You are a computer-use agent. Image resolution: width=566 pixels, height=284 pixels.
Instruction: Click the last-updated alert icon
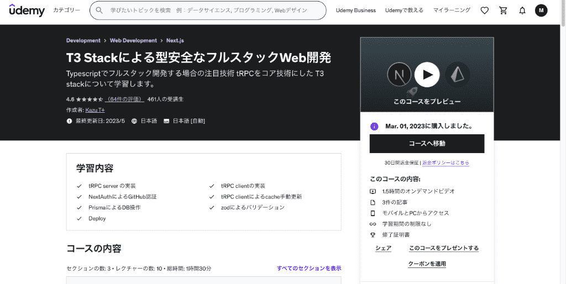[69, 121]
